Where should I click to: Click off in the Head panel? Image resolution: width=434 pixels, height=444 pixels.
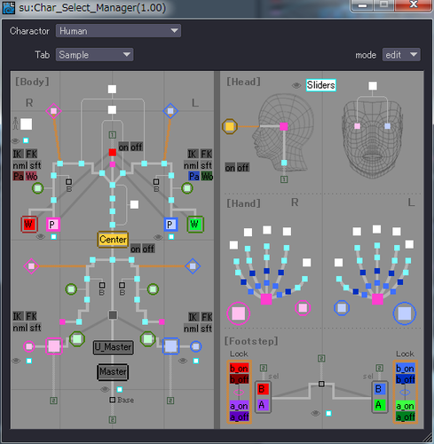[x=243, y=168]
